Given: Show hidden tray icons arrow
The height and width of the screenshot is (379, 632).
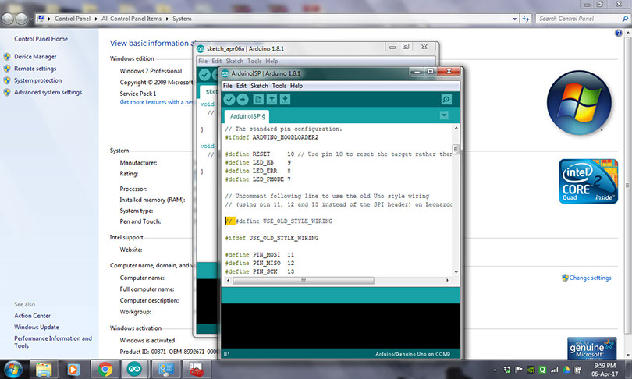Looking at the screenshot, I should pyautogui.click(x=495, y=370).
